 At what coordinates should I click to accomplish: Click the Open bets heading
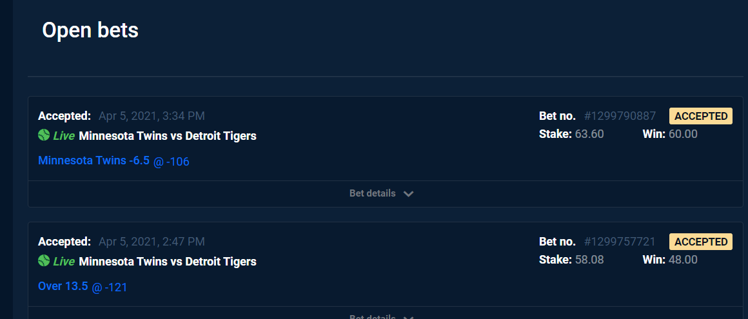pyautogui.click(x=90, y=30)
